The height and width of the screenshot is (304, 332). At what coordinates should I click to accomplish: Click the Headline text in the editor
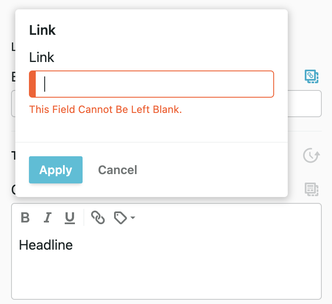46,245
